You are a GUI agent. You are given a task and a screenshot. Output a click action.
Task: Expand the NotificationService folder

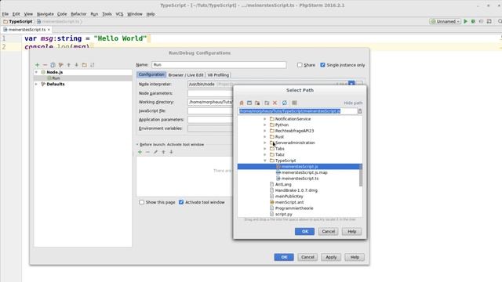(265, 119)
